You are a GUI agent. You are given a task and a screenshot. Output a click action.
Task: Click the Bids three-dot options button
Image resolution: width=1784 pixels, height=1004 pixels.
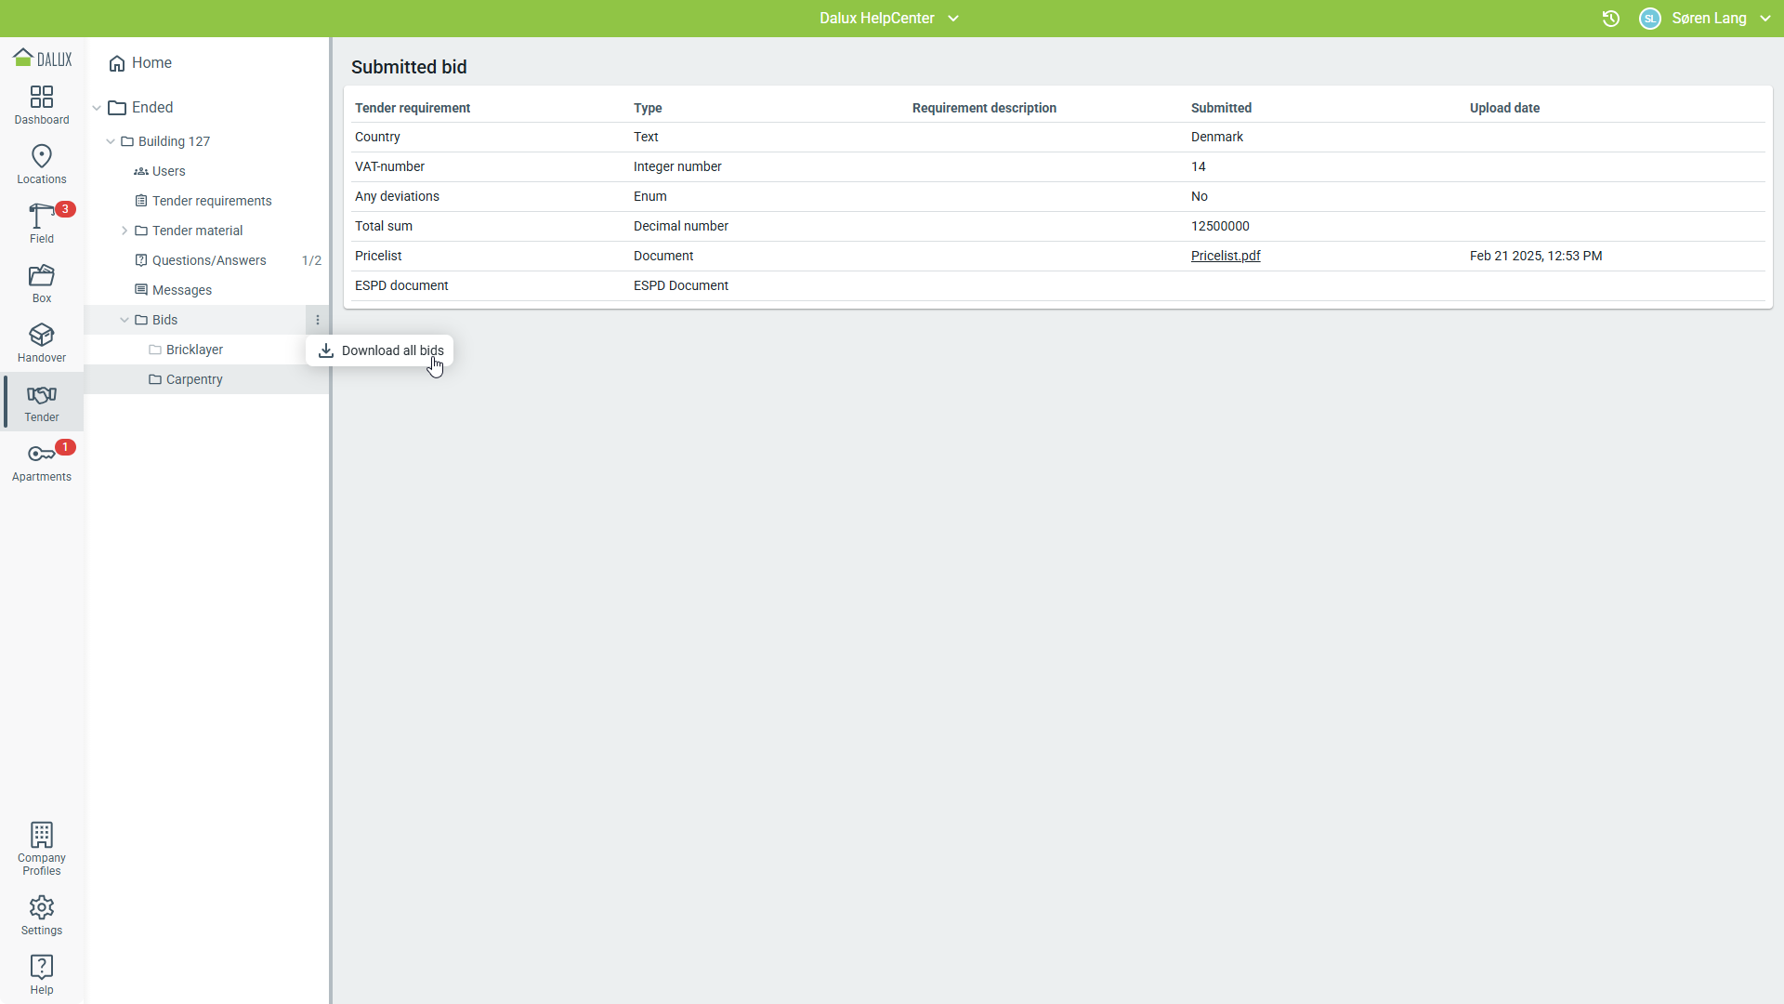[318, 320]
